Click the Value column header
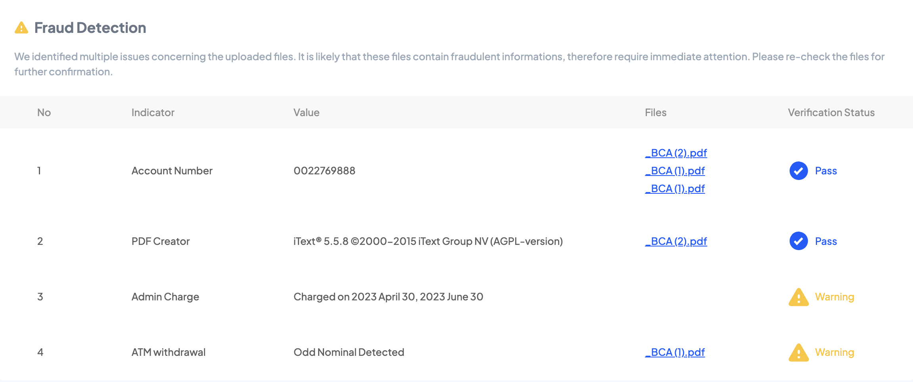Screen dimensions: 913x382 coord(306,113)
